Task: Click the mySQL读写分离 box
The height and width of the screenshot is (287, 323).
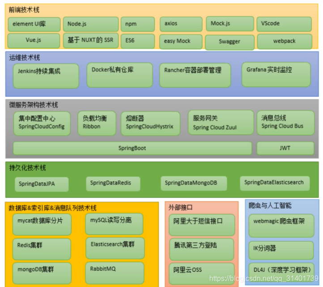Action: pos(114,224)
